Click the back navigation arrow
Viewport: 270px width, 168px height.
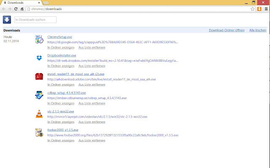click(4, 9)
